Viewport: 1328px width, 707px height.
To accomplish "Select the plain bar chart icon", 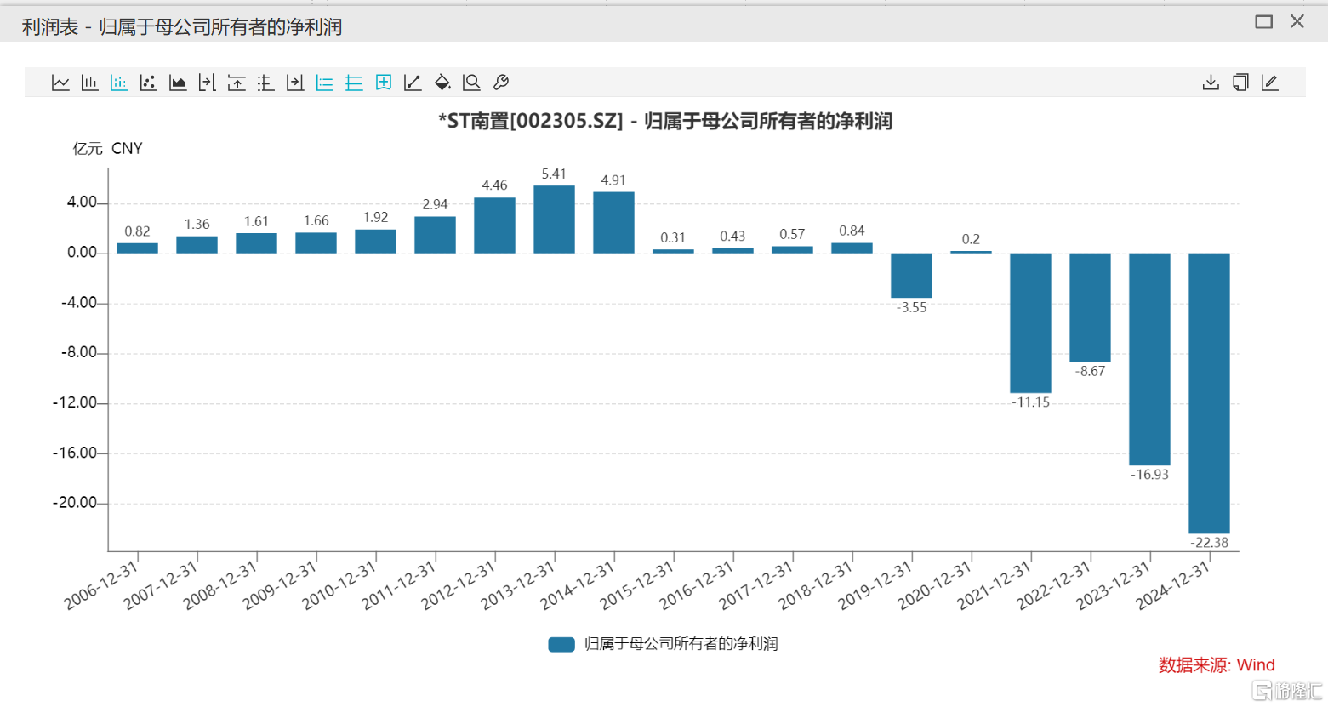I will (89, 83).
